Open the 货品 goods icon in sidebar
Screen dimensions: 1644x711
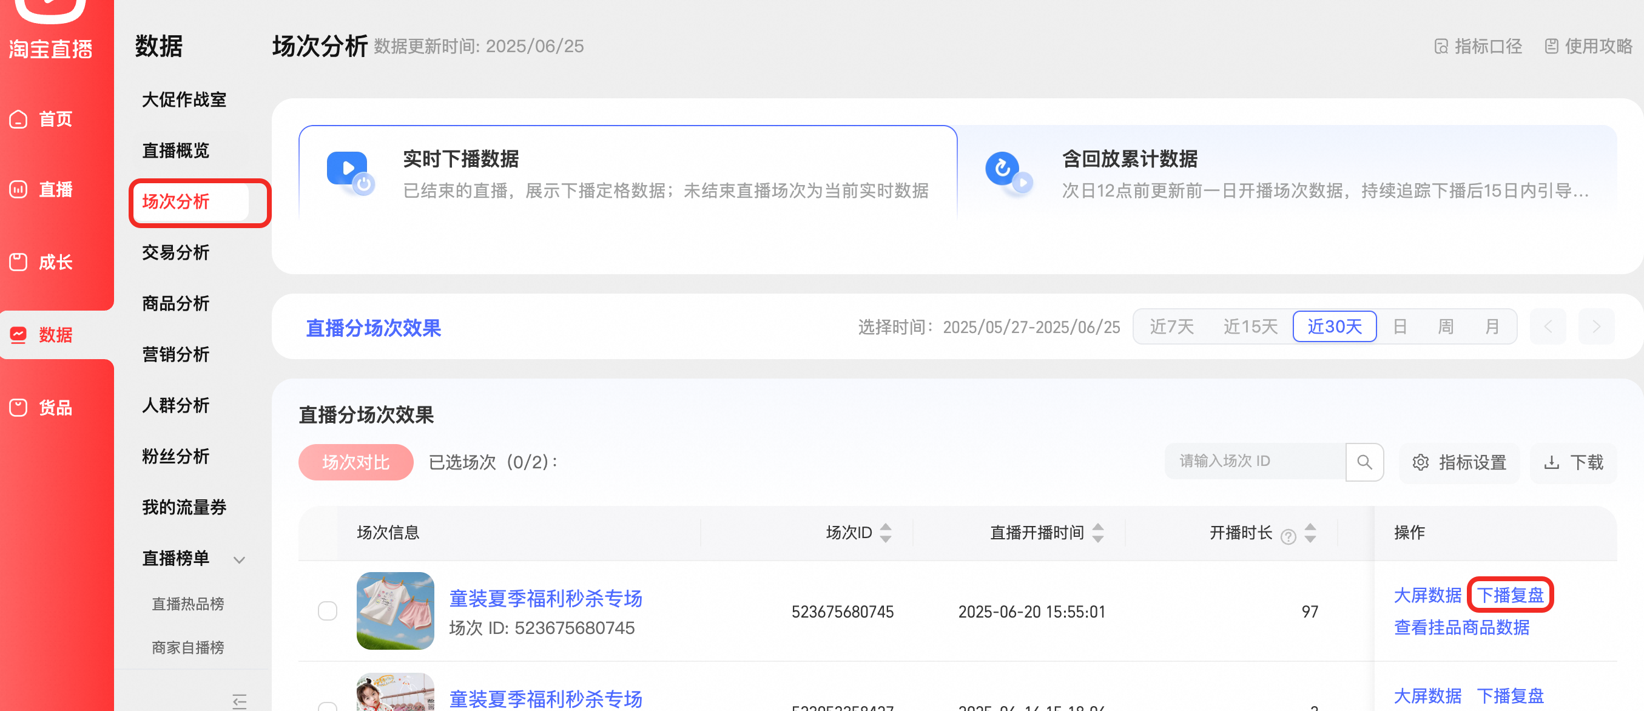tap(19, 407)
